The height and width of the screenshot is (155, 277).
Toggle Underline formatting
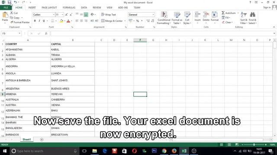coord(44,21)
